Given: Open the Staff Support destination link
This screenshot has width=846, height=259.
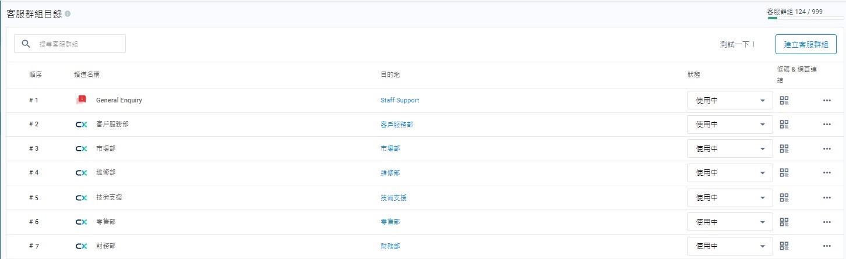Looking at the screenshot, I should coord(400,100).
